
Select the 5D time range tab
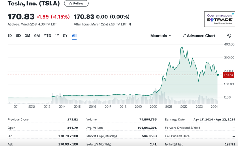pyautogui.click(x=18, y=36)
